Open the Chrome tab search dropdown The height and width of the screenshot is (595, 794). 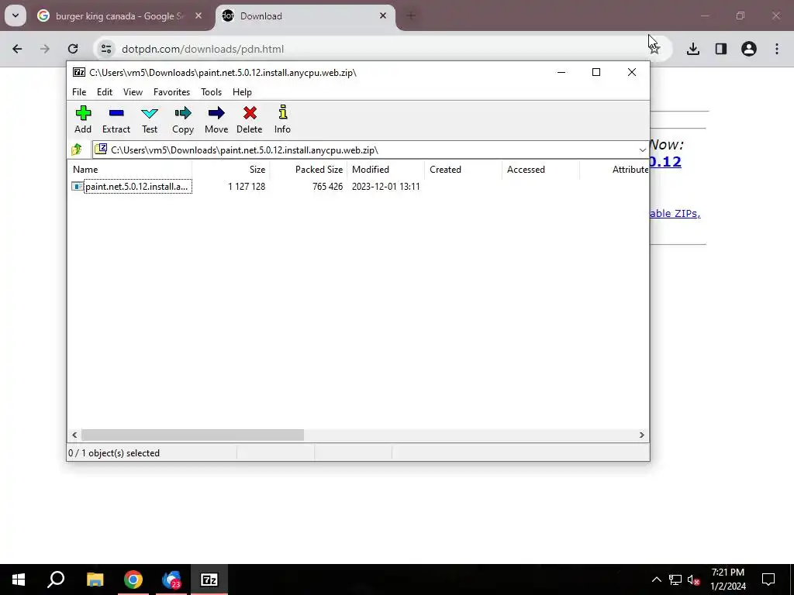click(16, 15)
